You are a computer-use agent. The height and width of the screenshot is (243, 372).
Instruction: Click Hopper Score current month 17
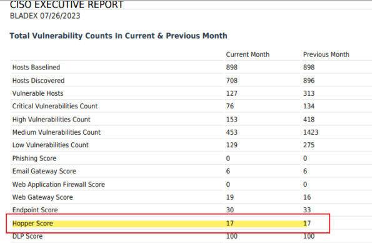[230, 224]
